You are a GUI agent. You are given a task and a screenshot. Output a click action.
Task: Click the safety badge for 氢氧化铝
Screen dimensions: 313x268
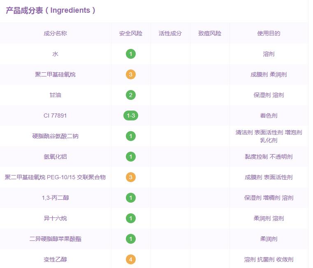(x=130, y=157)
